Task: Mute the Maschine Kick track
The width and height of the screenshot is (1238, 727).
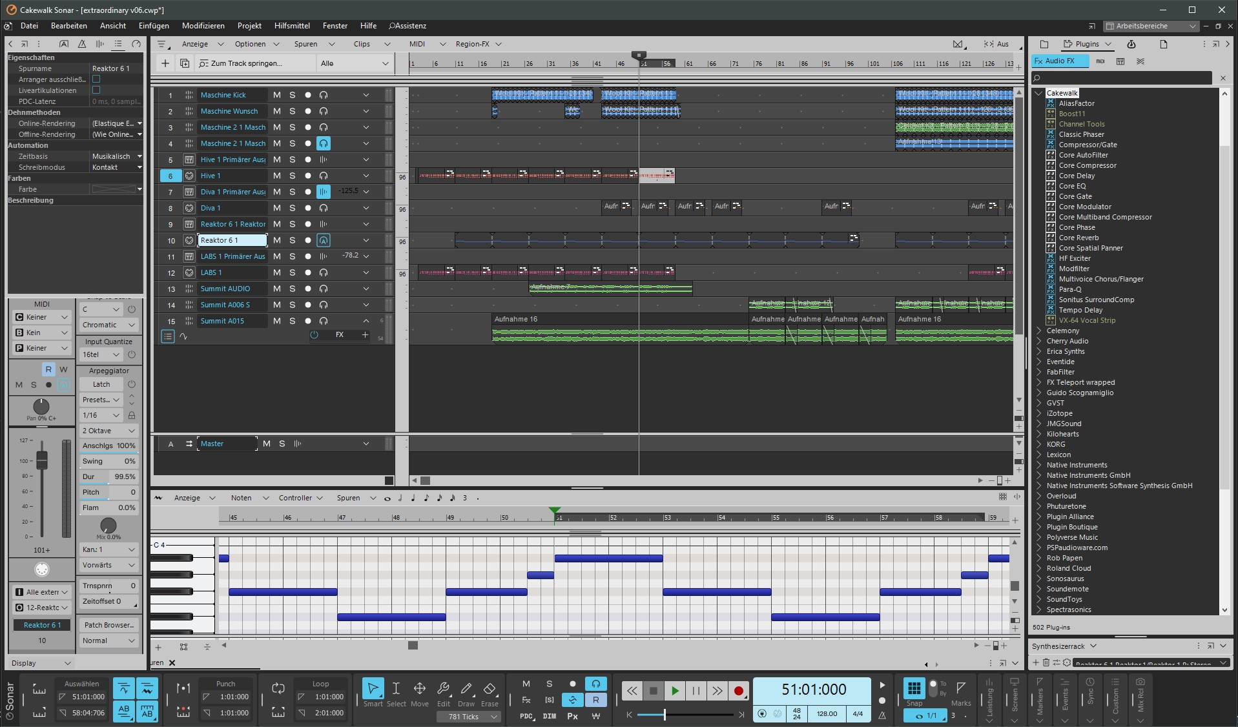Action: [277, 95]
